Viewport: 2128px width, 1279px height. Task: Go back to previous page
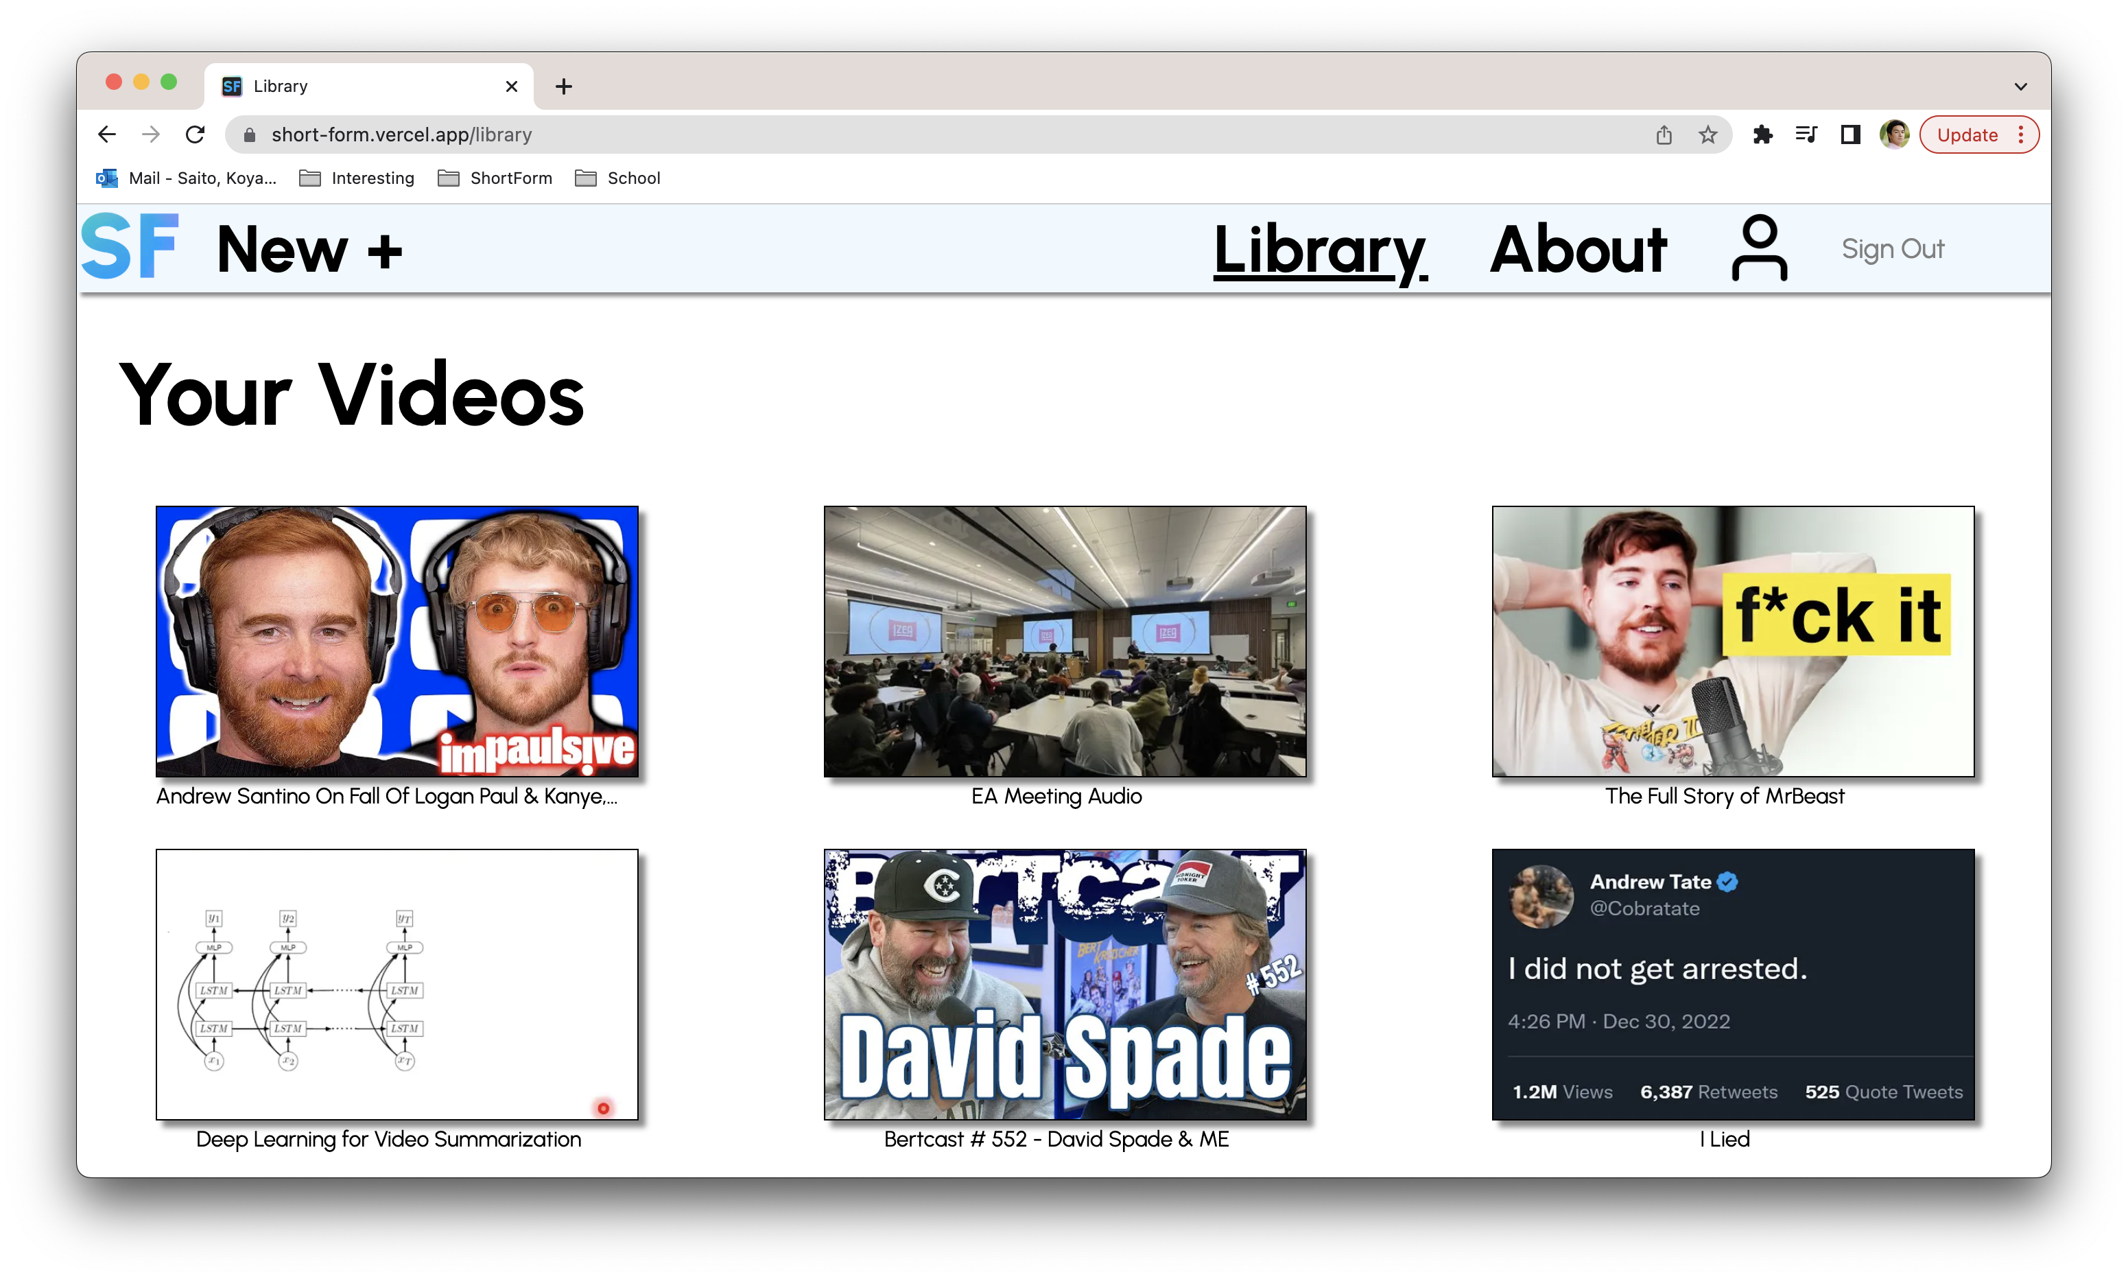(107, 134)
